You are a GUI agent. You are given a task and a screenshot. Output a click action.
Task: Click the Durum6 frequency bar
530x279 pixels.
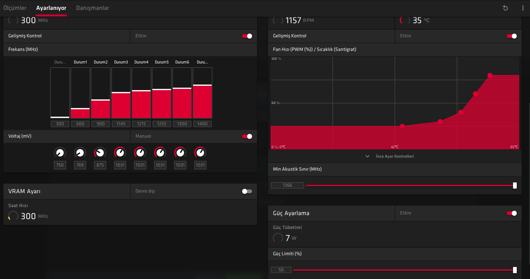click(182, 93)
